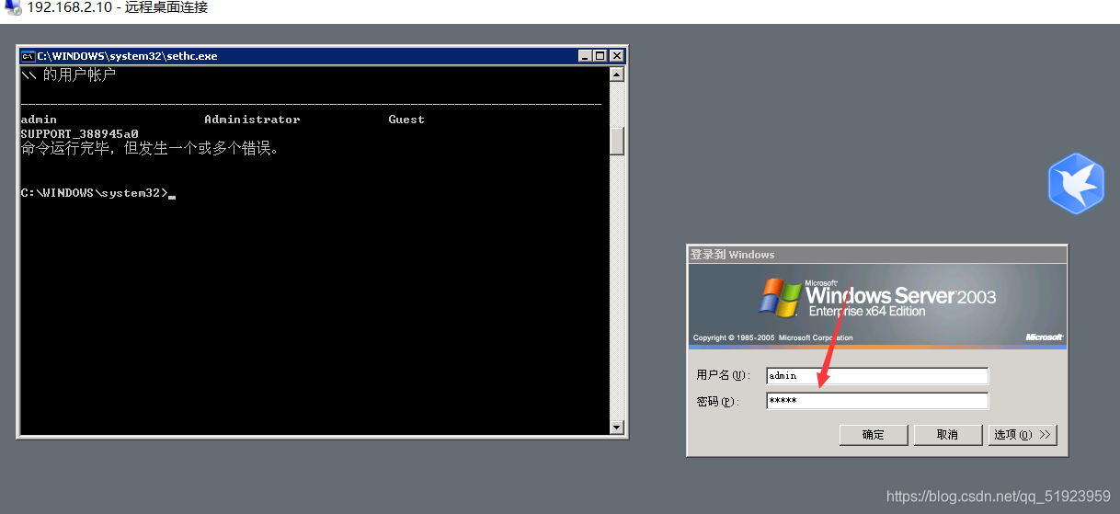Click the C:\WINDOWS\system32> prompt line
The height and width of the screenshot is (514, 1120).
coord(95,193)
